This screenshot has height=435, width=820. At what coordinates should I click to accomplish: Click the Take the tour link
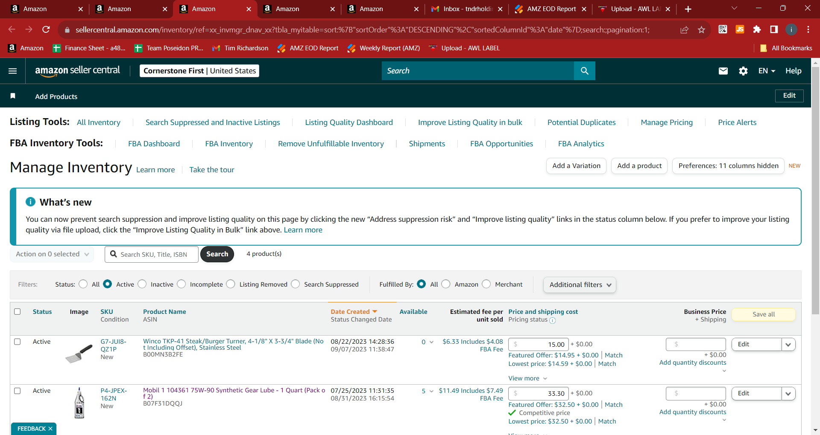pos(212,170)
